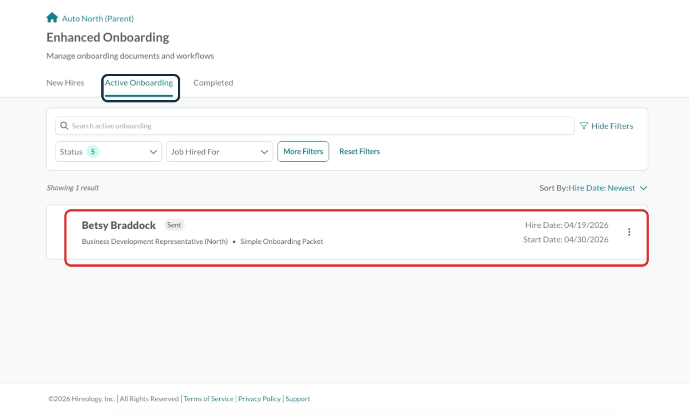Select the Active Onboarding tab
The height and width of the screenshot is (412, 689).
138,82
